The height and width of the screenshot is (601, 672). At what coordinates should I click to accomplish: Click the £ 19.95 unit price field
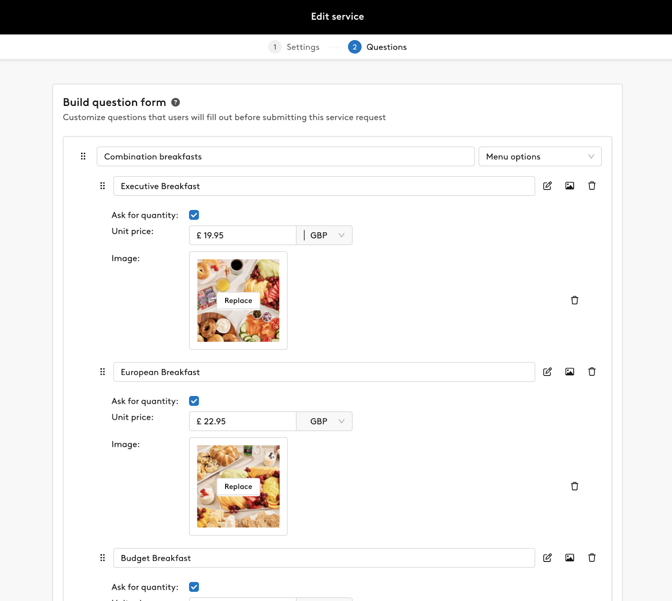[243, 235]
